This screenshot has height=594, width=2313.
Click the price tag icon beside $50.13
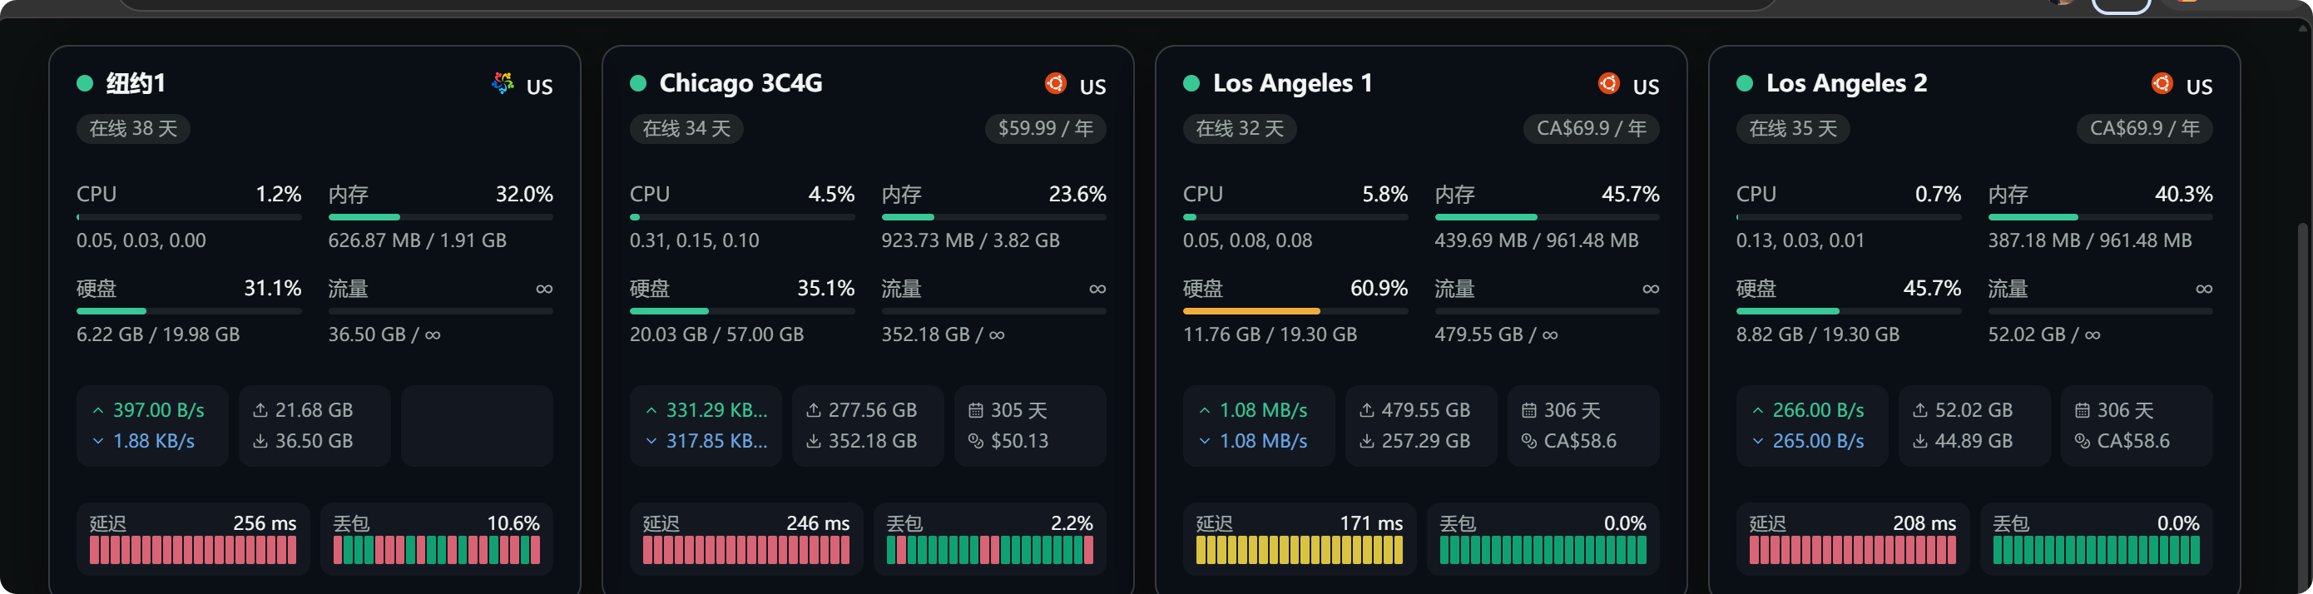975,441
